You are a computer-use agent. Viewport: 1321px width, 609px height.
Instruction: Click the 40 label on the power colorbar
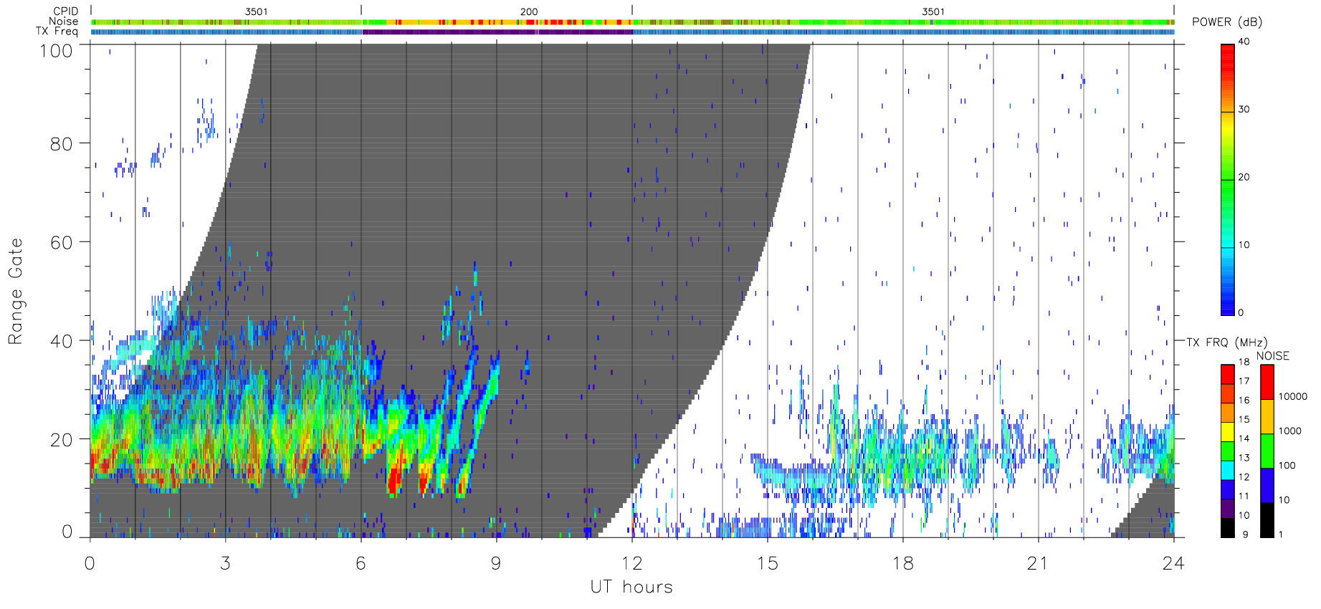(x=1244, y=42)
